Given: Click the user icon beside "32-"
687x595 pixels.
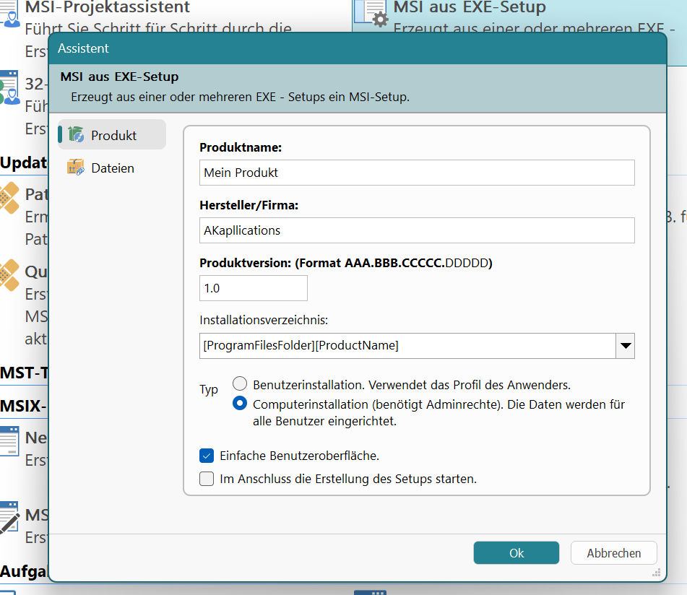Looking at the screenshot, I should click(x=9, y=87).
